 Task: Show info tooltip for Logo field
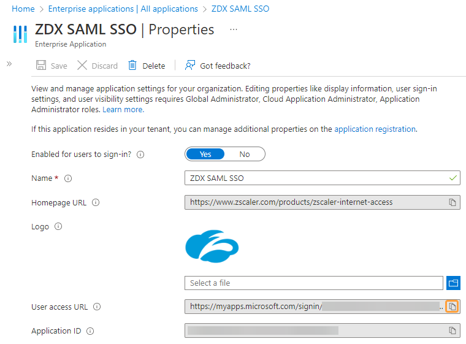[58, 226]
